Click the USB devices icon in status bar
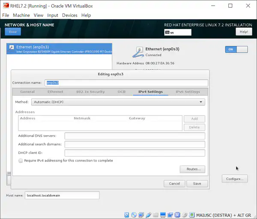The image size is (257, 219). 148,214
